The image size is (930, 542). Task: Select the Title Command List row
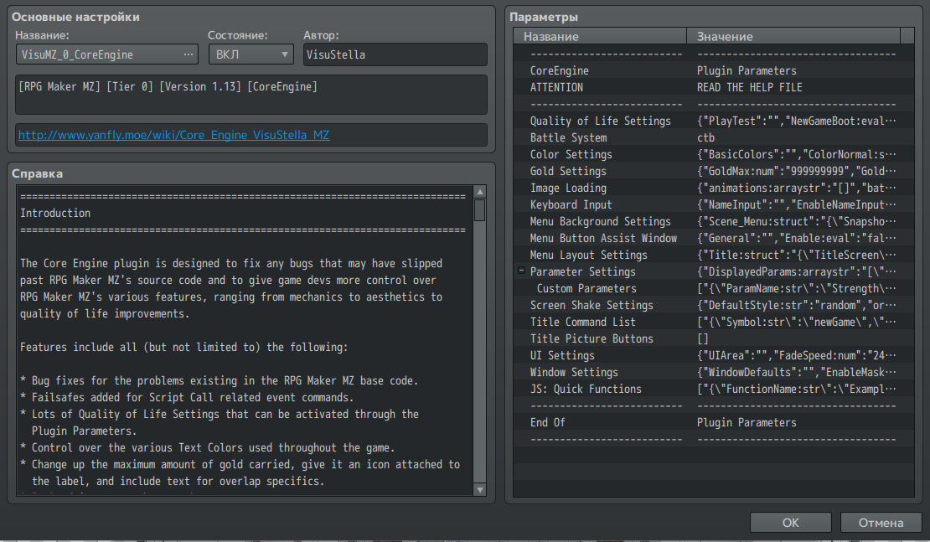[714, 322]
